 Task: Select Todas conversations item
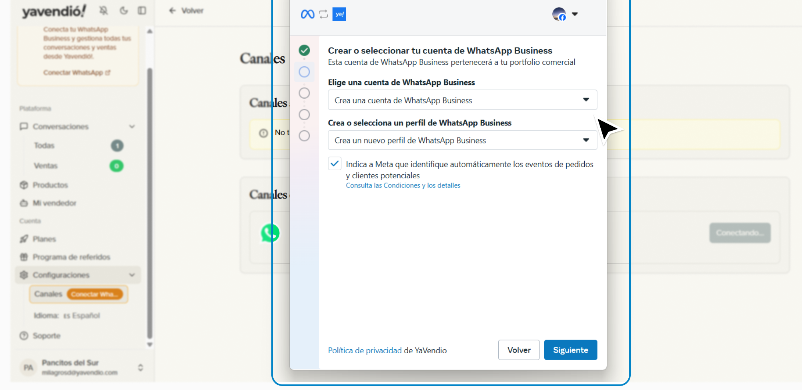coord(44,145)
